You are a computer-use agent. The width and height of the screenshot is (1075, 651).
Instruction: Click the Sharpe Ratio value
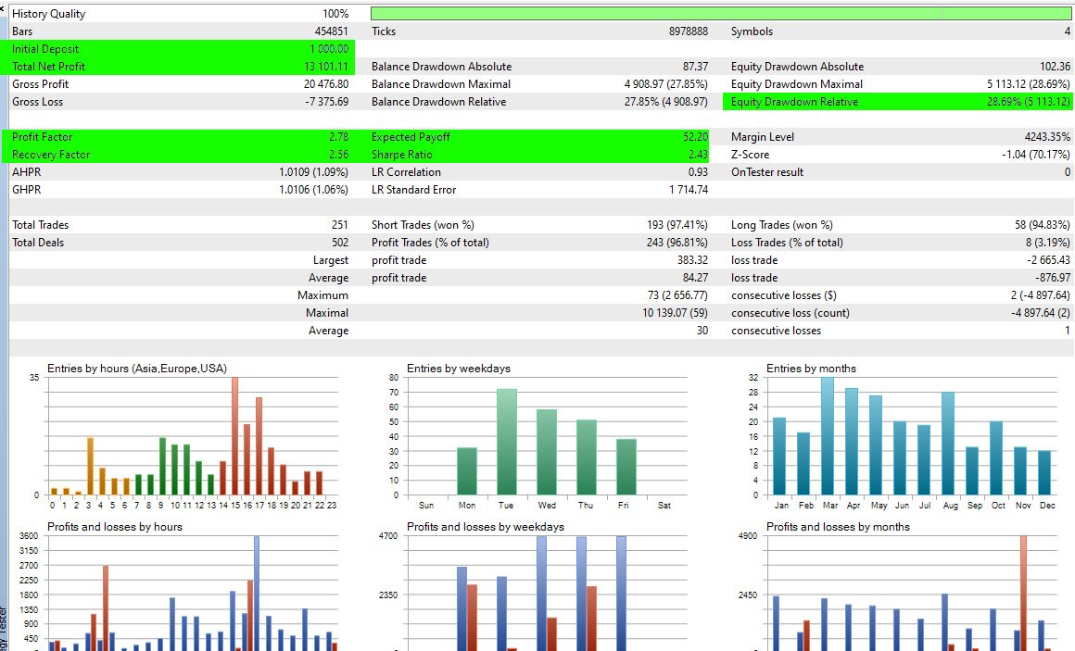pos(700,155)
